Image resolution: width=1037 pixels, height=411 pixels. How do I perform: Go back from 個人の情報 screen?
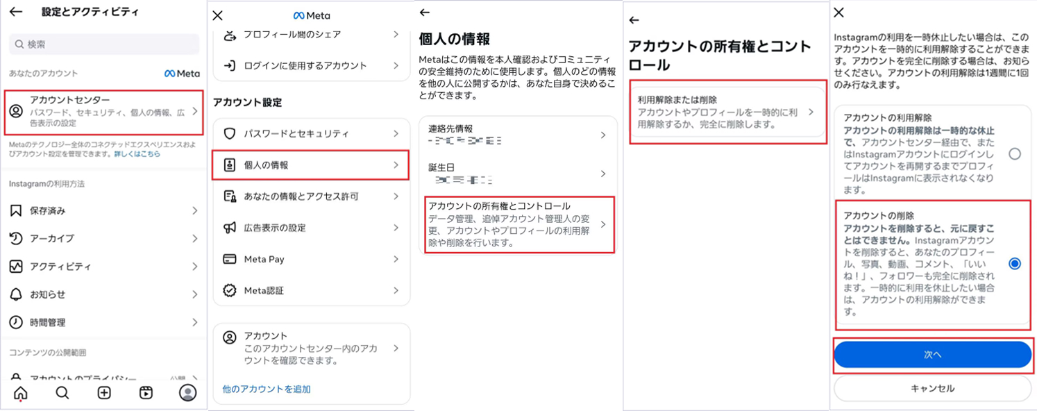coord(425,12)
